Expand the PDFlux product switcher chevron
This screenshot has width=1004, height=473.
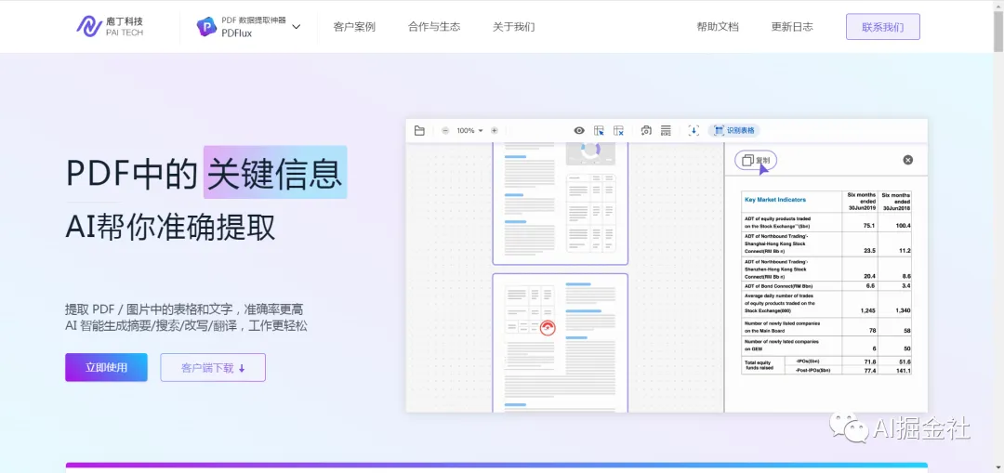tap(296, 27)
